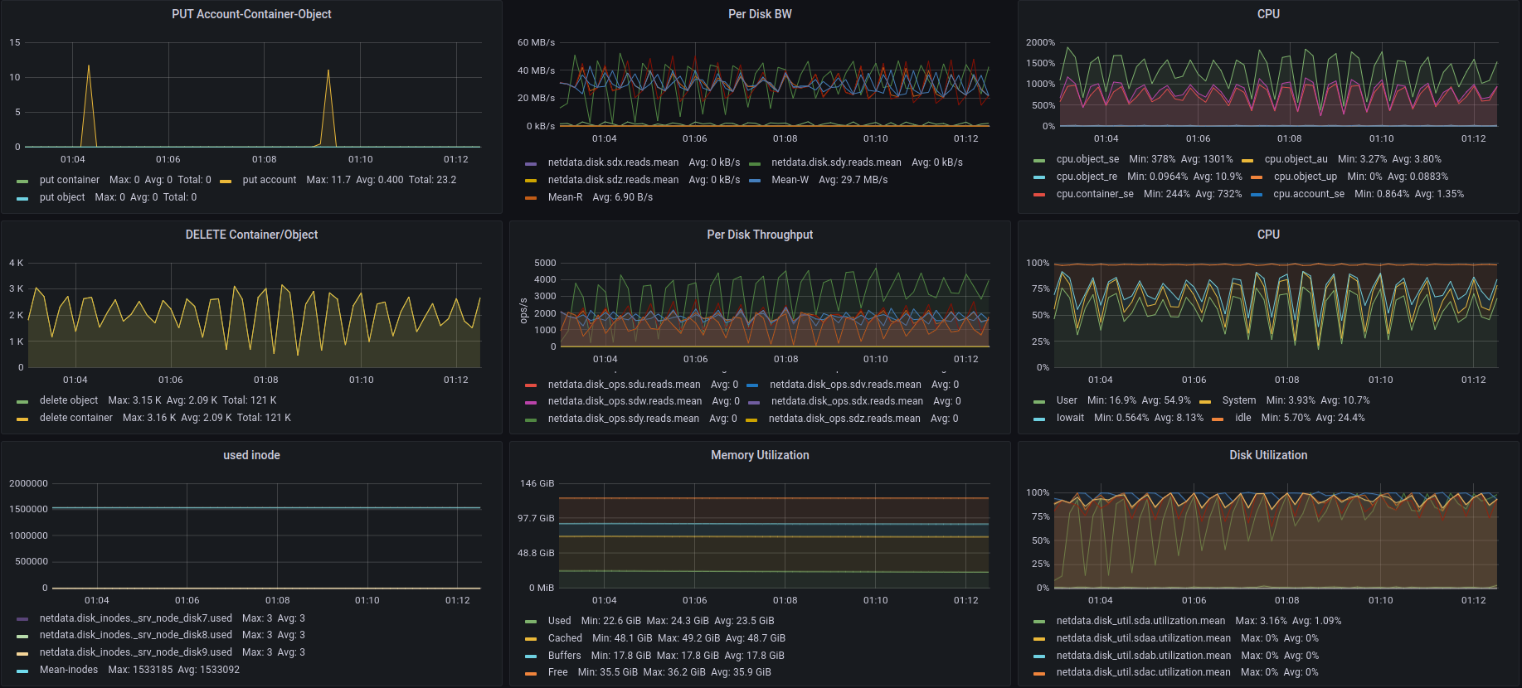Click the cpu.container_se legend color icon
Viewport: 1522px width, 688px height.
point(1039,195)
